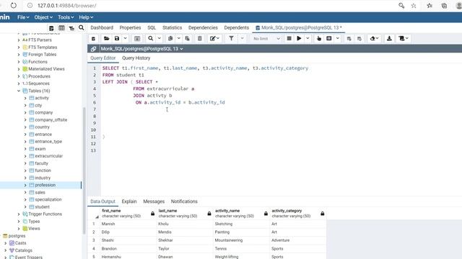Open the Object menu
This screenshot has width=462, height=259.
43,17
